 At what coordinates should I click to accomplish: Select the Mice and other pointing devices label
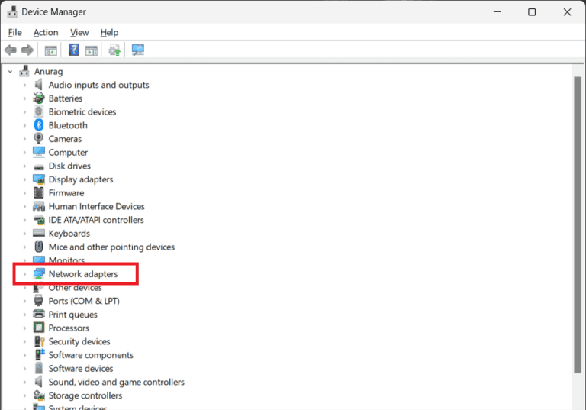[111, 247]
